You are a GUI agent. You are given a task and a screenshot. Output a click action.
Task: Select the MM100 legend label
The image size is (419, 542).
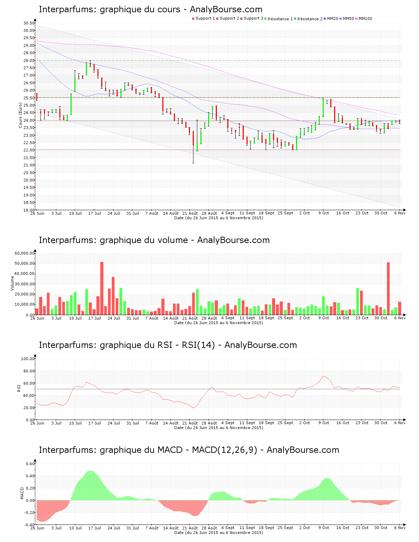point(366,19)
